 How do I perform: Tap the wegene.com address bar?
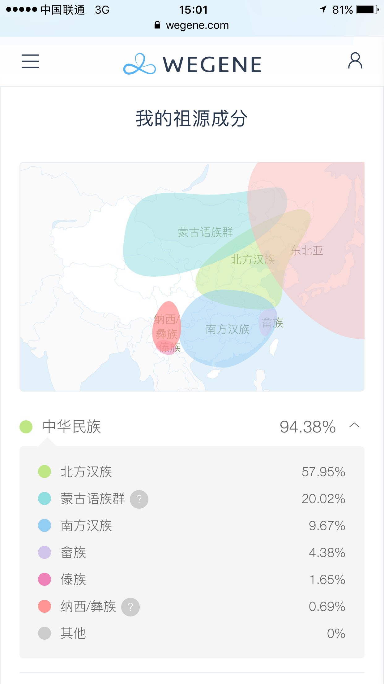(x=192, y=25)
